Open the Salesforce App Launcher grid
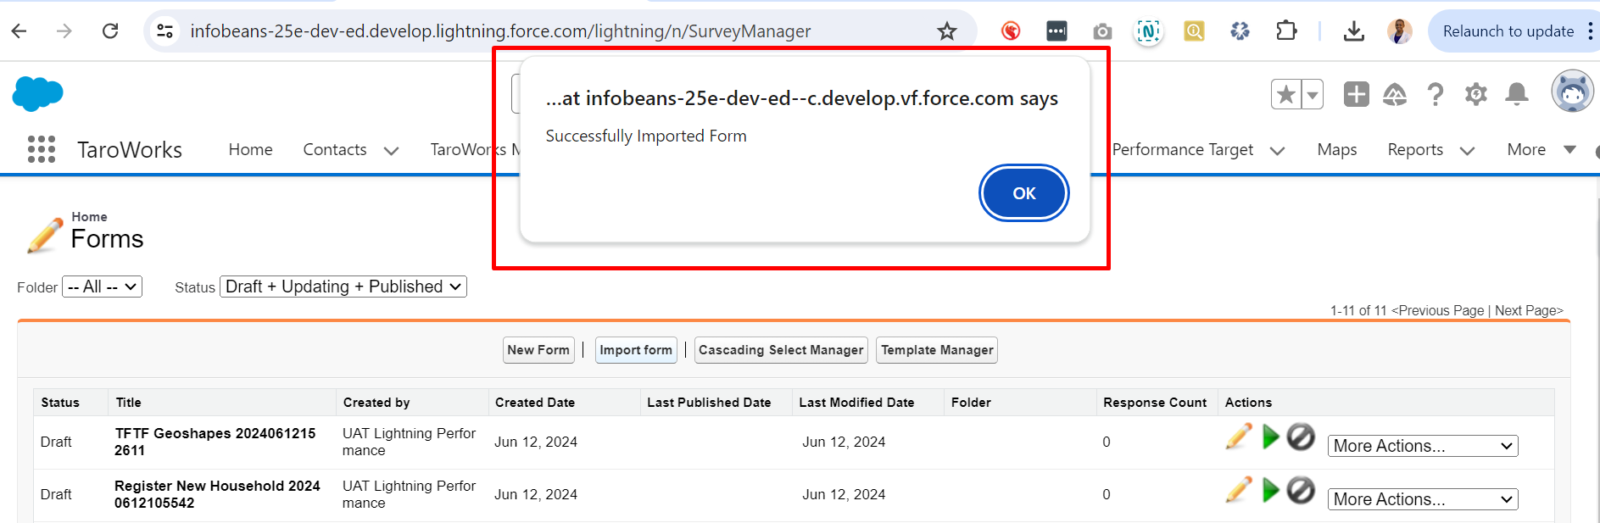This screenshot has width=1600, height=523. (41, 149)
